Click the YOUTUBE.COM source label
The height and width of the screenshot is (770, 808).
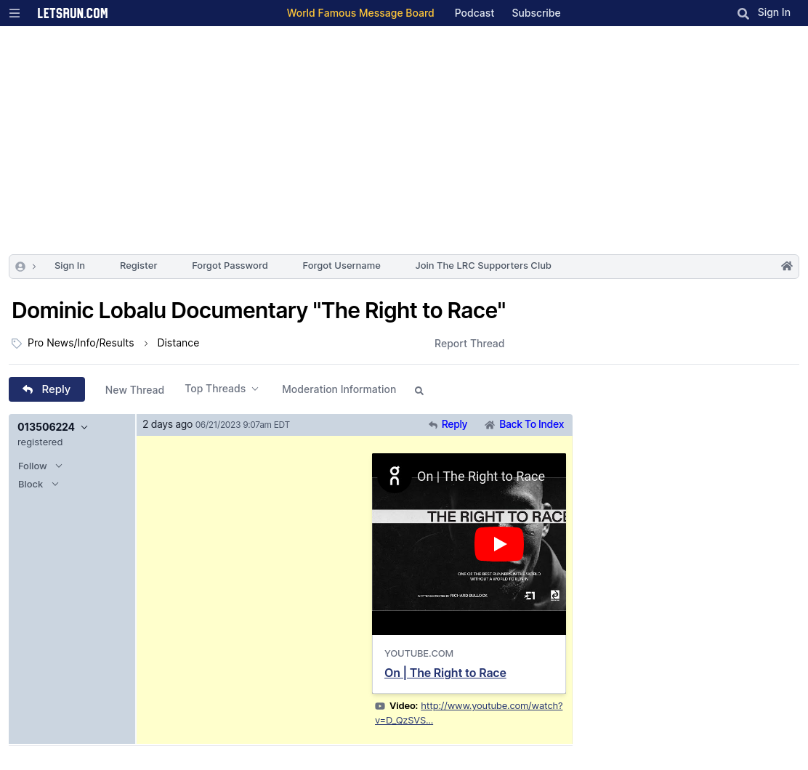419,654
